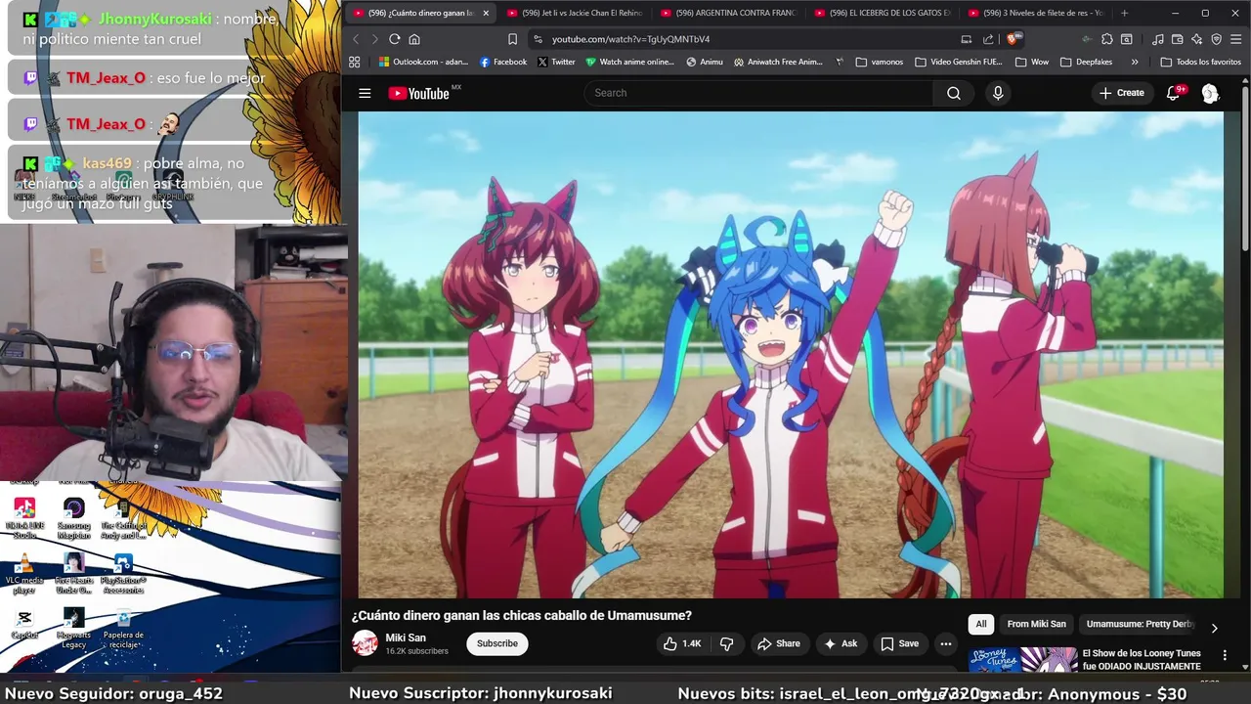
Task: Go forward with the browser forward arrow
Action: tap(375, 39)
